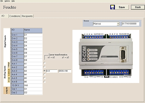Select the A-in 4 row header
The height and width of the screenshot is (103, 145).
click(17, 75)
